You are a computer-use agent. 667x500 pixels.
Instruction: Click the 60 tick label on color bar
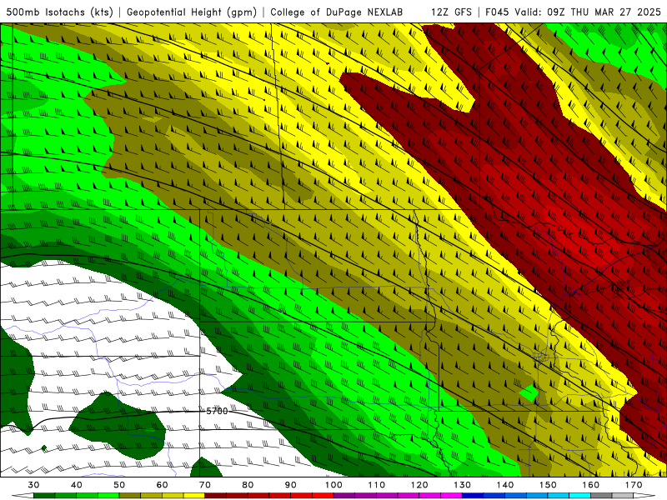click(162, 485)
